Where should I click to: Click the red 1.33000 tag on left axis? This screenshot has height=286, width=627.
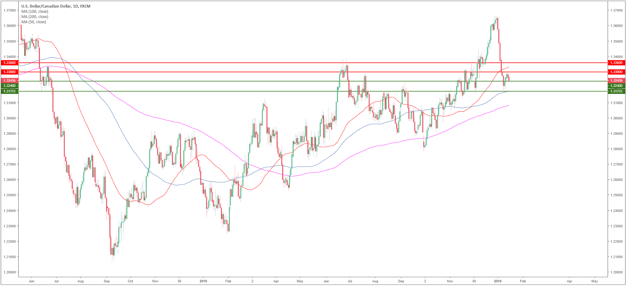tap(10, 72)
